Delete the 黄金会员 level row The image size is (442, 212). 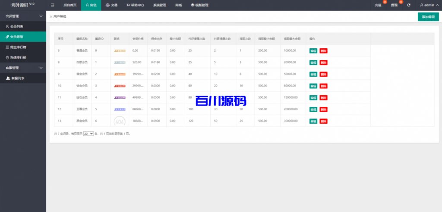point(324,74)
